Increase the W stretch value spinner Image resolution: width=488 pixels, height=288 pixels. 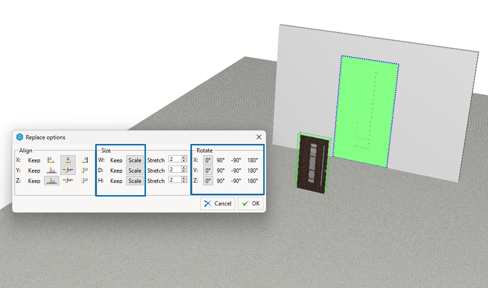tap(184, 158)
